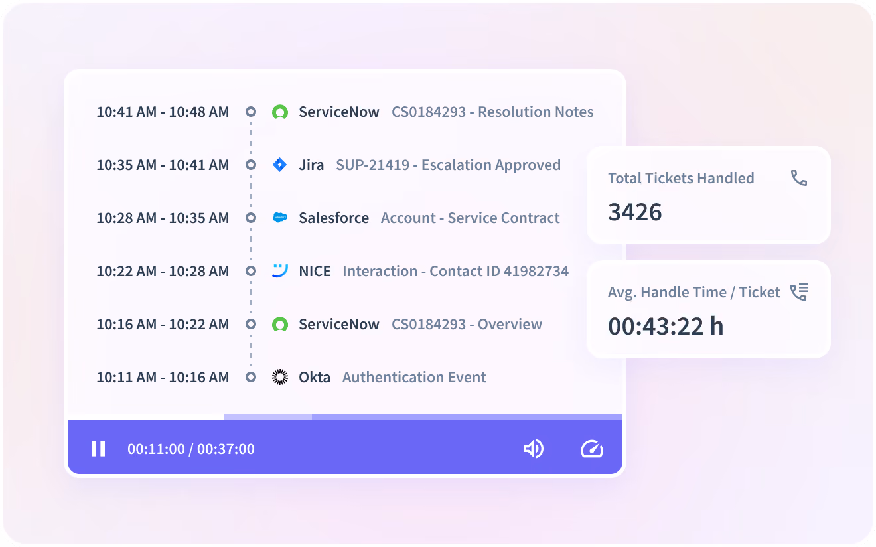The height and width of the screenshot is (547, 876).
Task: Click the 00:11:00 / 00:37:00 timestamp
Action: pos(191,449)
